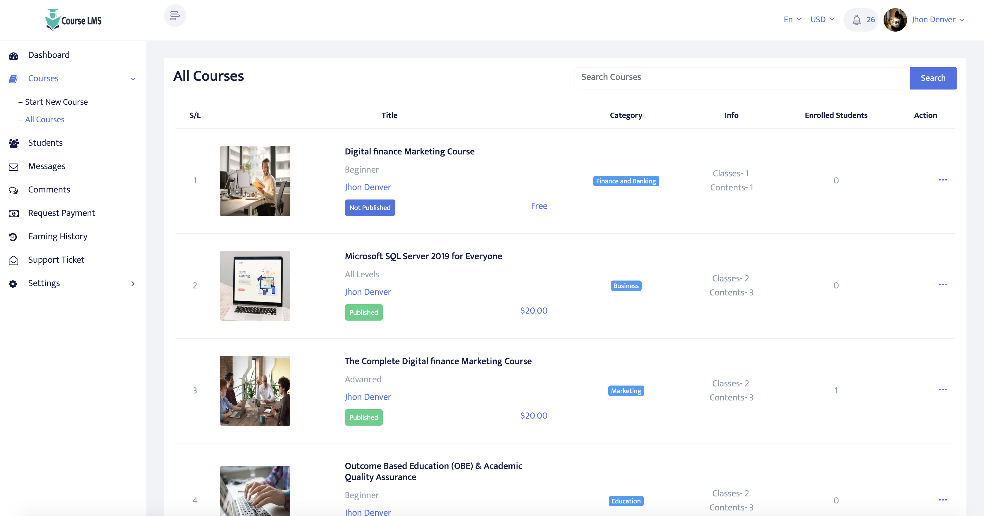Toggle the sidebar collapse button

click(175, 15)
